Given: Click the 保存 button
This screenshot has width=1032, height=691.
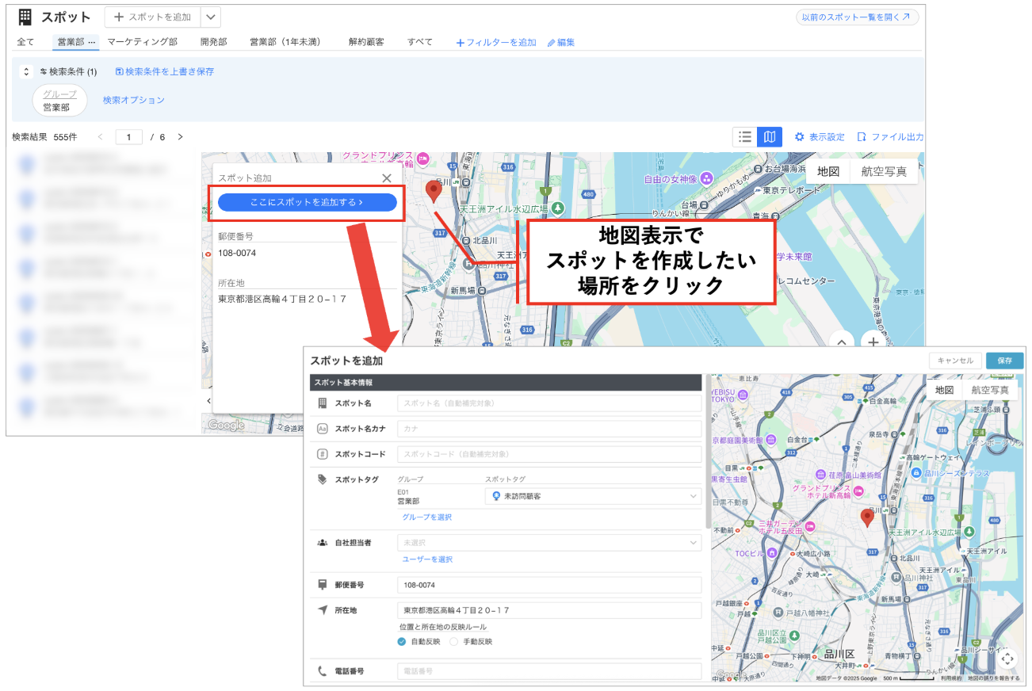Looking at the screenshot, I should [x=1005, y=361].
